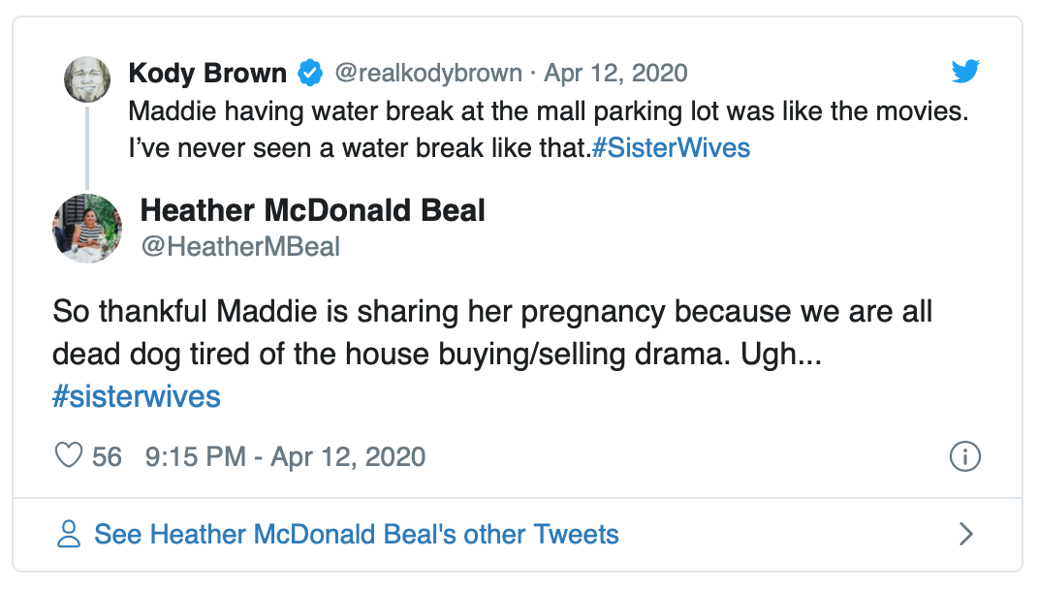The image size is (1039, 589).
Task: Open the #sisterwives hashtag in Heather's reply
Action: [137, 396]
